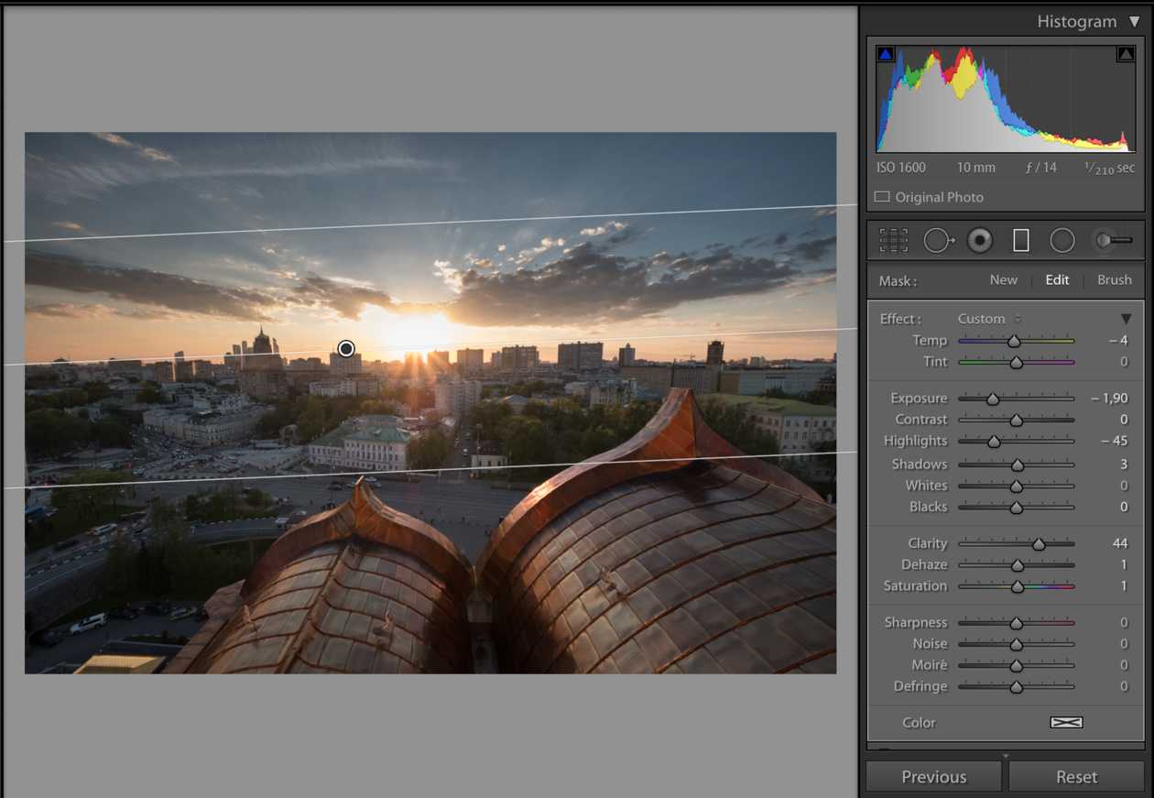Enable the Original Photo checkbox
The image size is (1154, 798).
882,197
